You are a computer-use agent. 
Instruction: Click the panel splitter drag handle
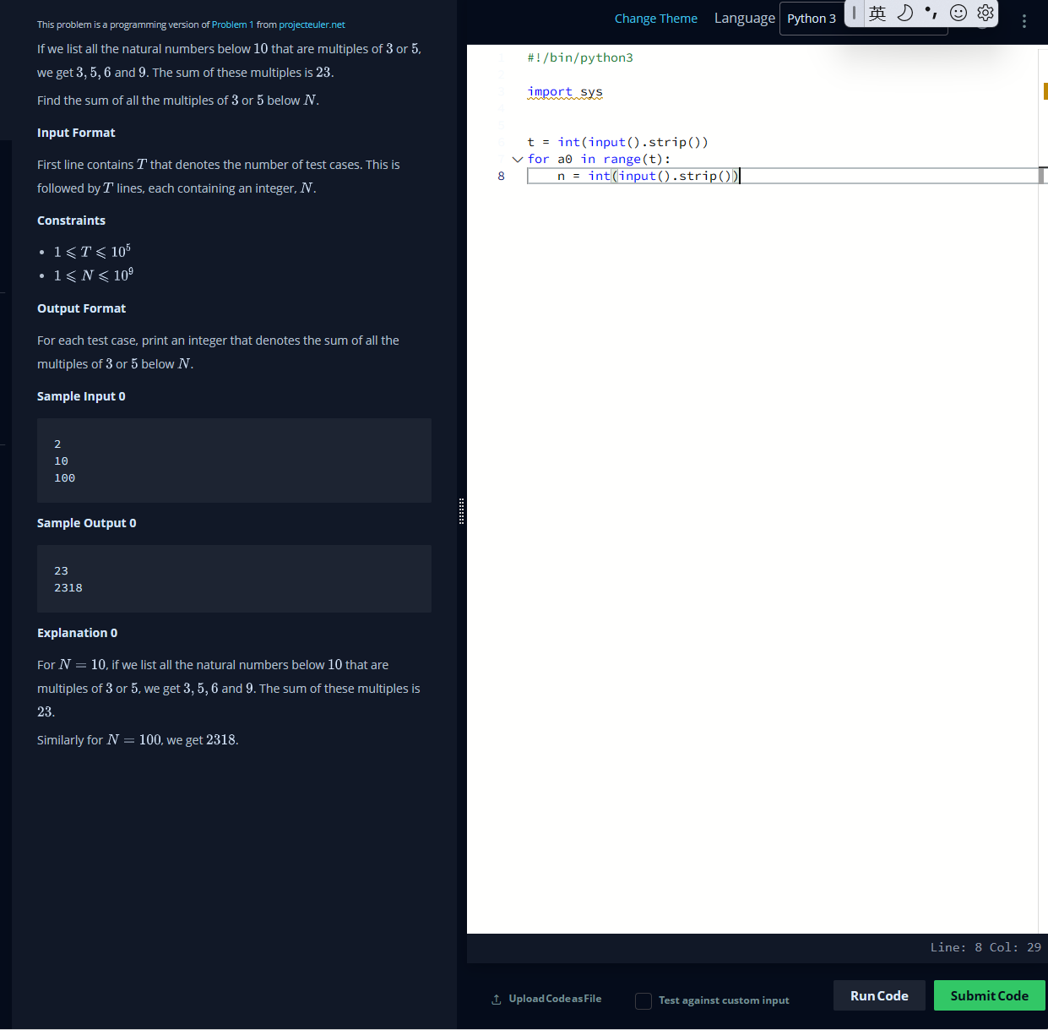(461, 511)
